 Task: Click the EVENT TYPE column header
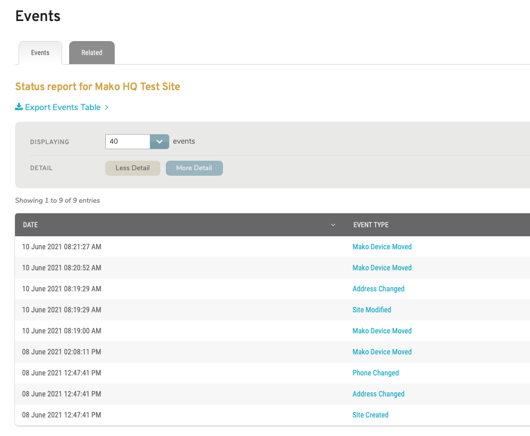[371, 225]
